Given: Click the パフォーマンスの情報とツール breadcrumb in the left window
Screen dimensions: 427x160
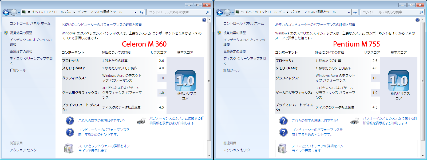Looking at the screenshot, I should pyautogui.click(x=100, y=12).
